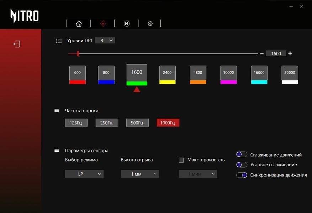Click the exit icon in red sidebar
312x213 pixels.
(17, 44)
